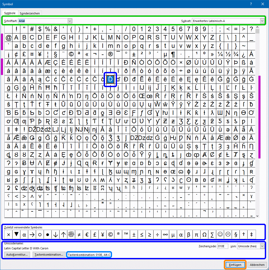Screen dimensions: 269x270
Task: Click into the Zeichencode input field
Action: [223, 246]
